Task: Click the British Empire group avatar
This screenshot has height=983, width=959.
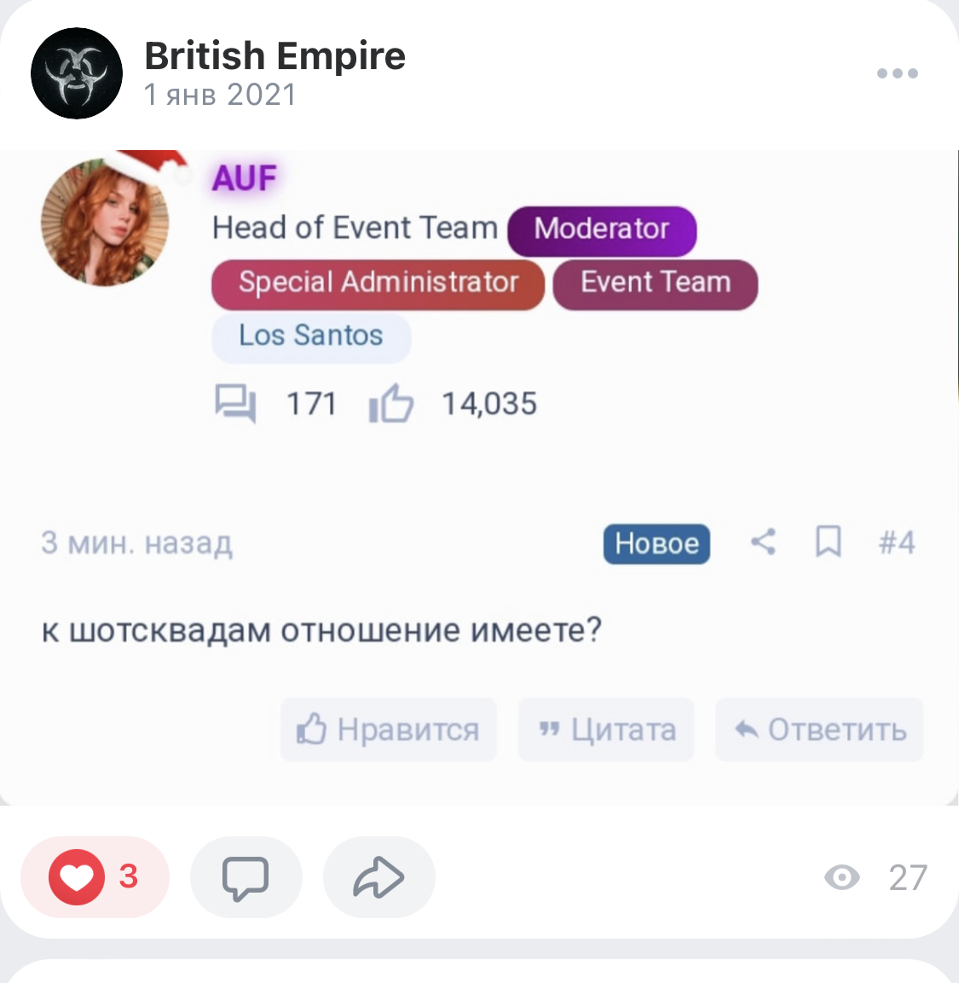Action: tap(77, 73)
